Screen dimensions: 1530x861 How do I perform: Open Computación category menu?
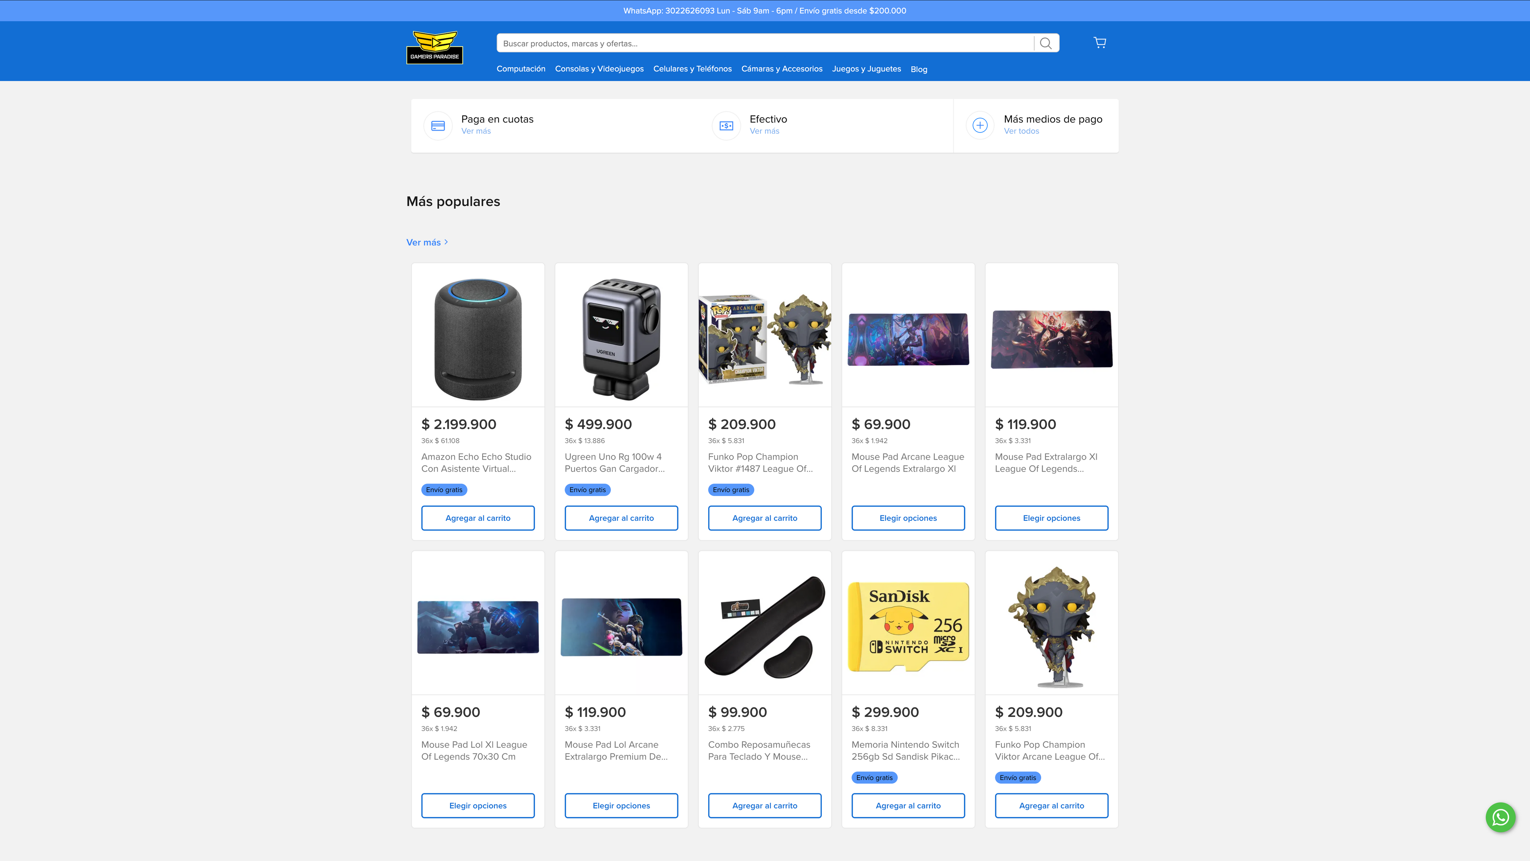pos(520,69)
